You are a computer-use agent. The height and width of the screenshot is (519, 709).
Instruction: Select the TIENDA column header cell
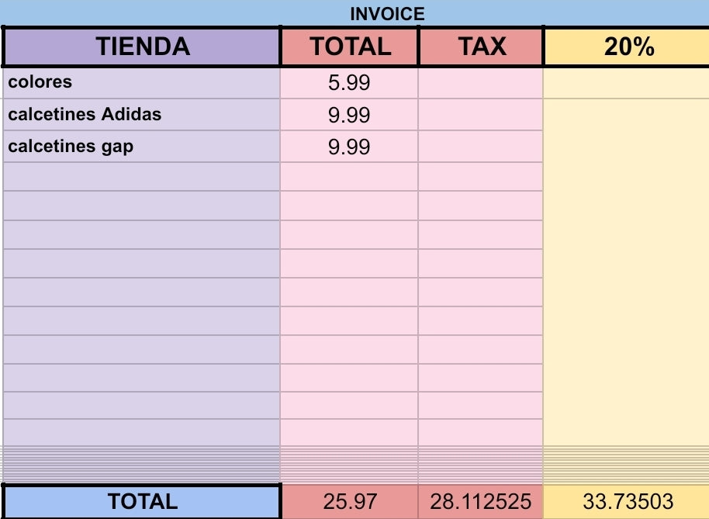pyautogui.click(x=142, y=47)
